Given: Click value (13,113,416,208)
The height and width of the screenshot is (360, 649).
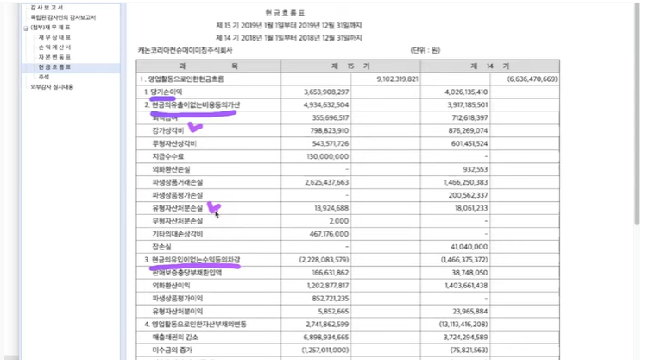Looking at the screenshot, I should (463, 324).
